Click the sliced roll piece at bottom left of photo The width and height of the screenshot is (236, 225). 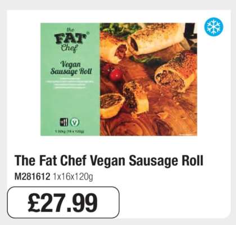coord(112,105)
